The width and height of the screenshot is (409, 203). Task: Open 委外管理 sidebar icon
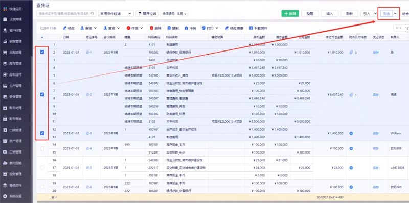(5, 97)
